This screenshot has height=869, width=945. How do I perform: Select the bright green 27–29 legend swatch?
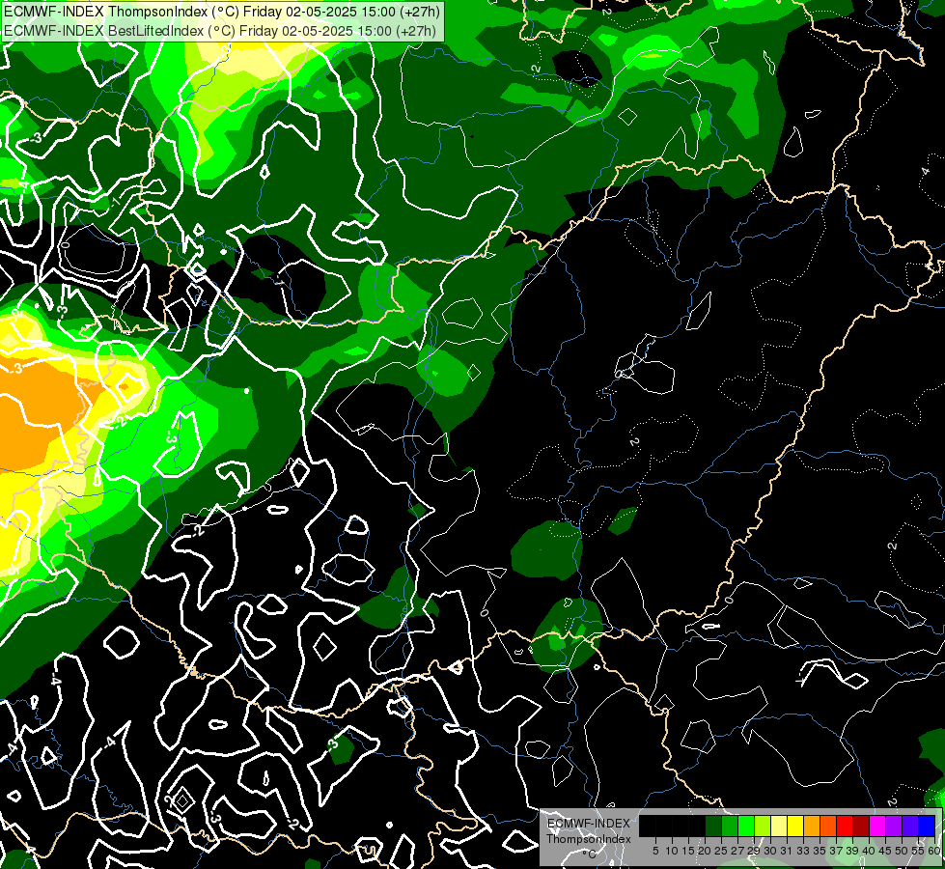coord(746,826)
